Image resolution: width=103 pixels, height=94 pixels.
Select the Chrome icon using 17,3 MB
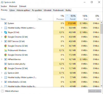(6, 55)
